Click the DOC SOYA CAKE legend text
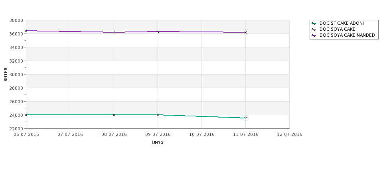389x171 pixels. pos(338,29)
